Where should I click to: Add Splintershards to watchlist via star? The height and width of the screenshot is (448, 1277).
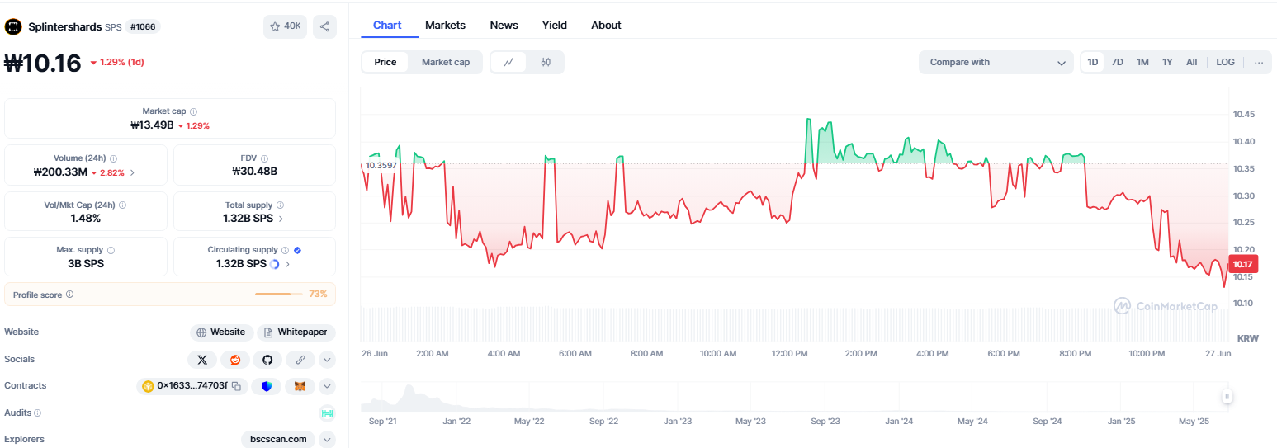coord(286,26)
